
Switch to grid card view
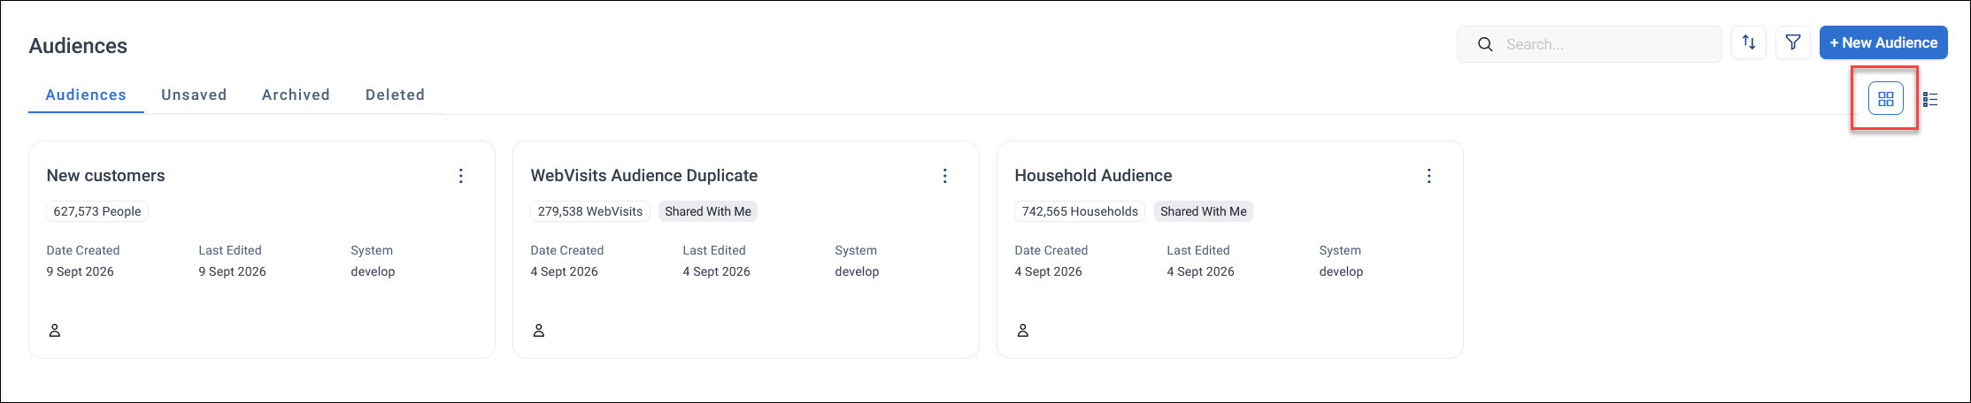(x=1885, y=99)
